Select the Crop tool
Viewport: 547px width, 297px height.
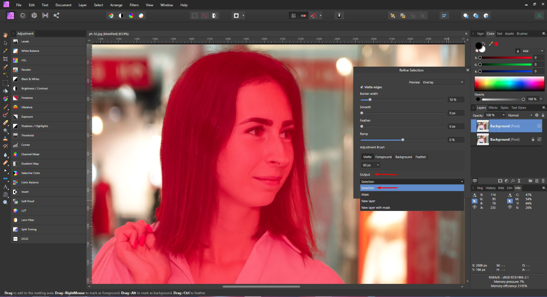pyautogui.click(x=5, y=59)
